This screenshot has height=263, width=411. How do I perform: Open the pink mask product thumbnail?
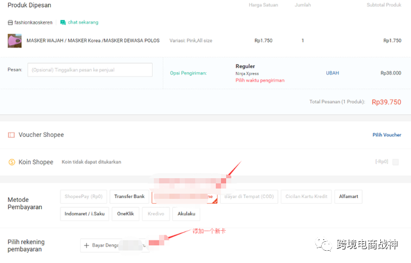tap(15, 41)
